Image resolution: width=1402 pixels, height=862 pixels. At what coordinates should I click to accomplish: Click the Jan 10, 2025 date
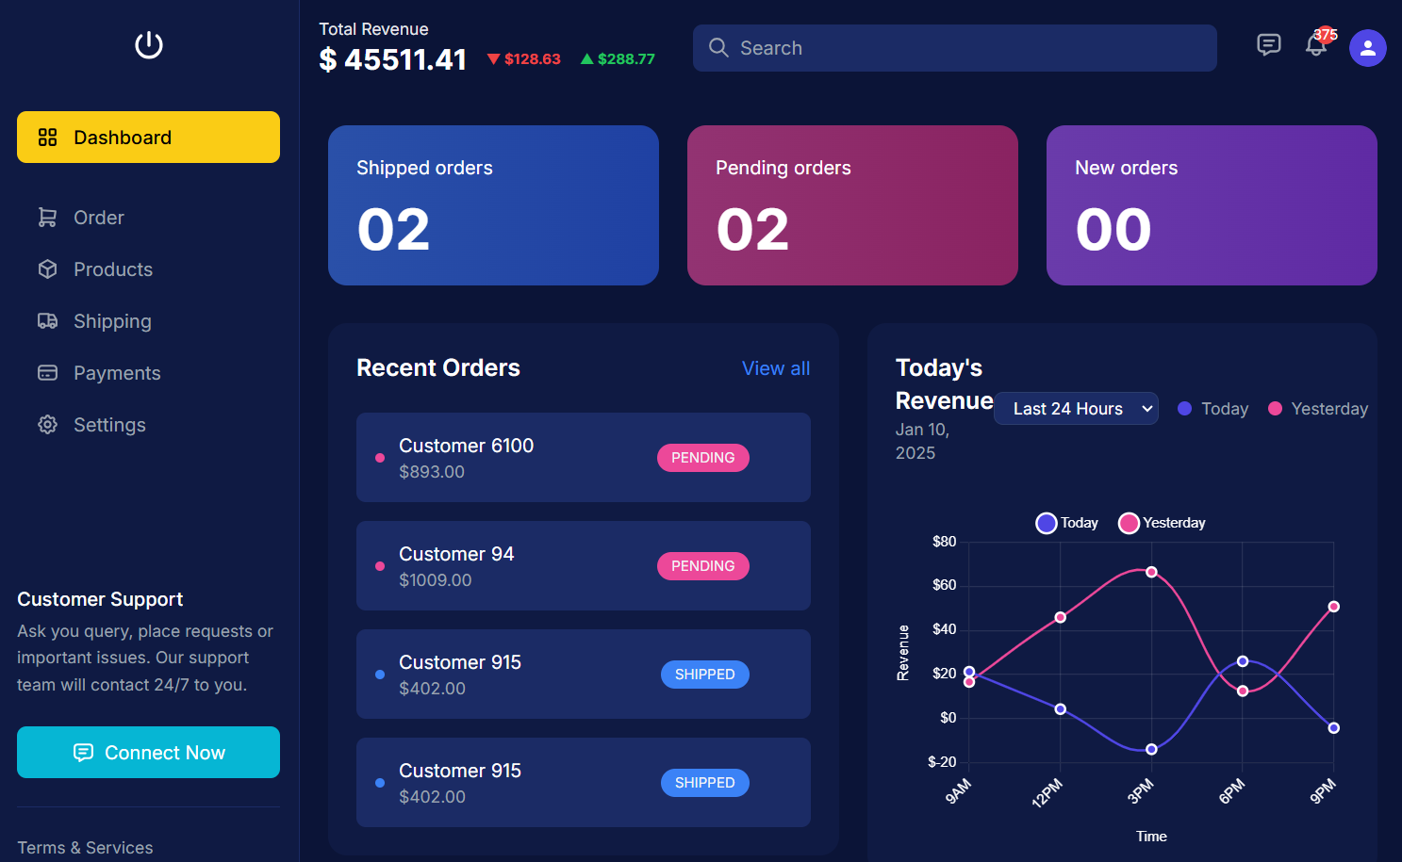tap(922, 441)
